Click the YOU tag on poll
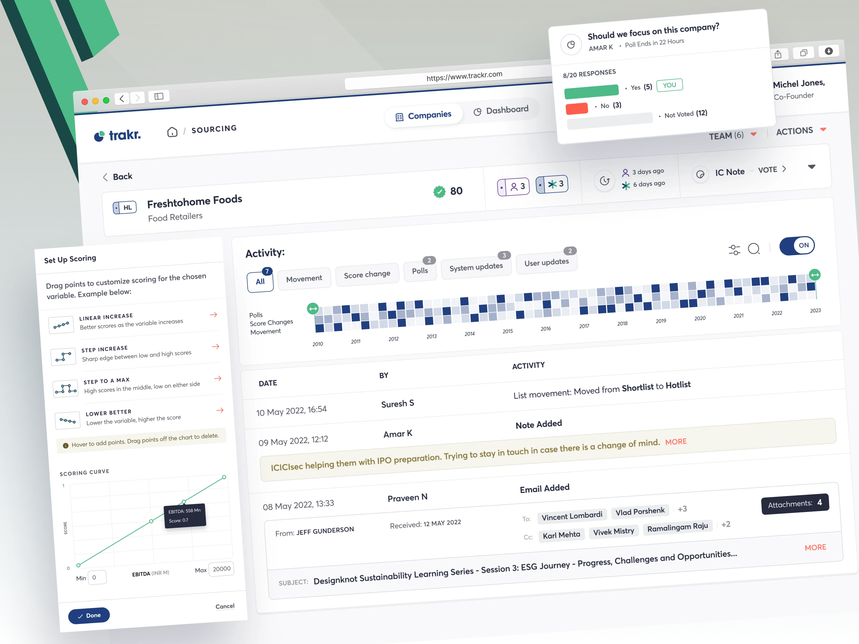 coord(669,85)
